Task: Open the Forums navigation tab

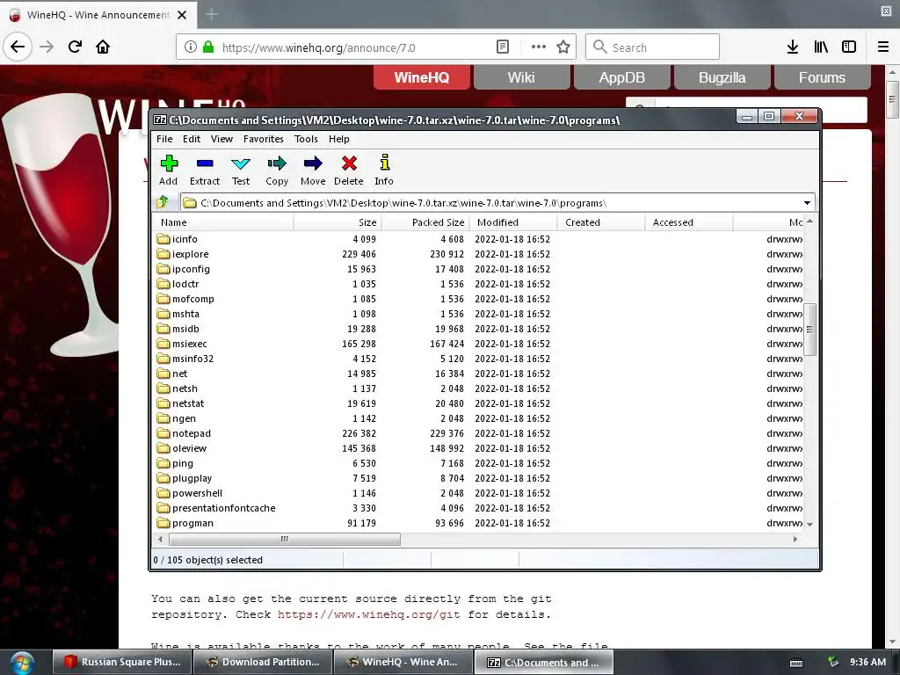Action: point(822,77)
